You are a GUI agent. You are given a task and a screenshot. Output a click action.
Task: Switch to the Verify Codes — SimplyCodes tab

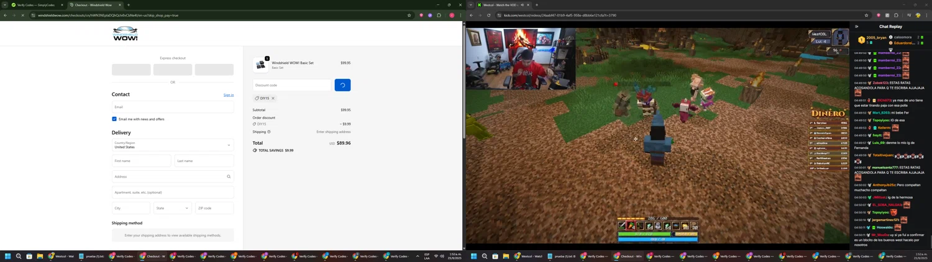pos(37,5)
